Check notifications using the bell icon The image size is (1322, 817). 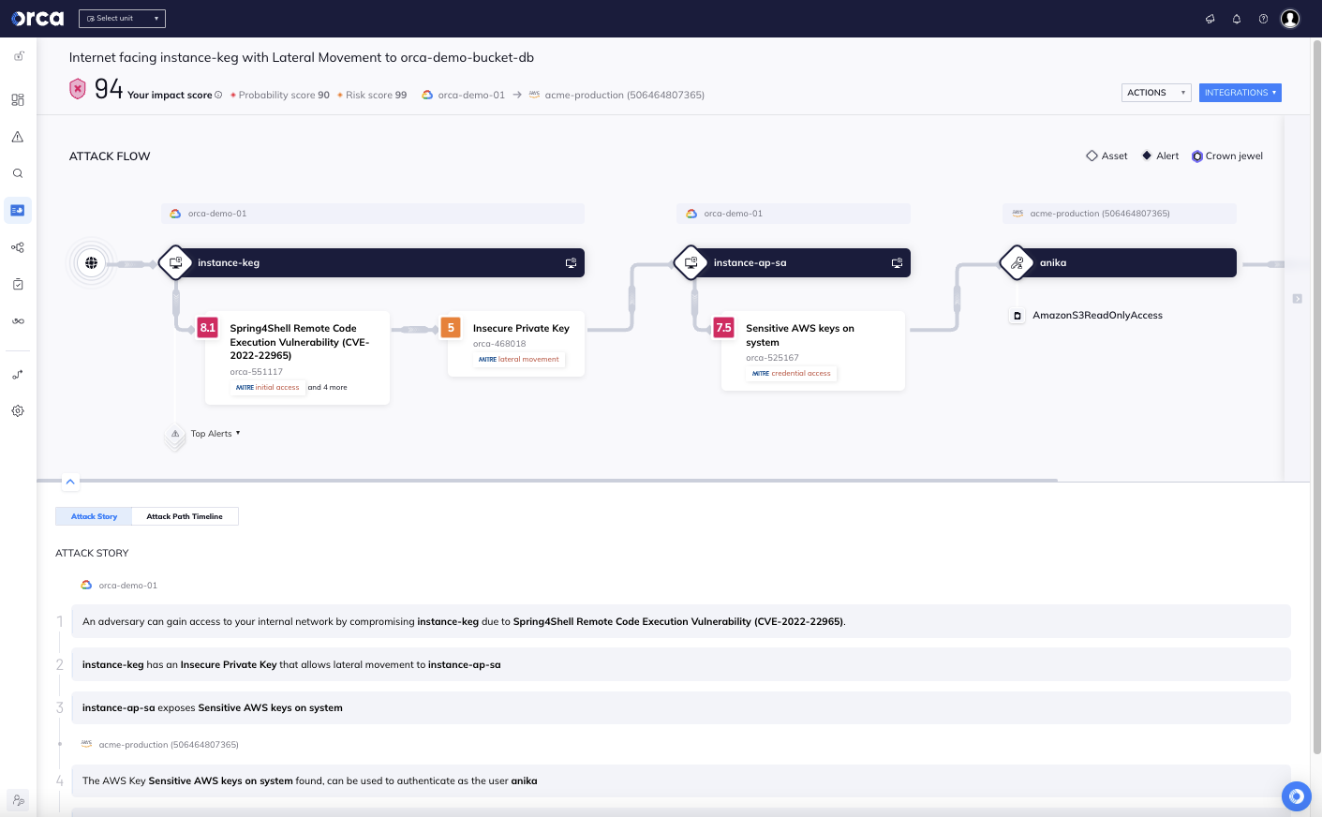[1236, 18]
